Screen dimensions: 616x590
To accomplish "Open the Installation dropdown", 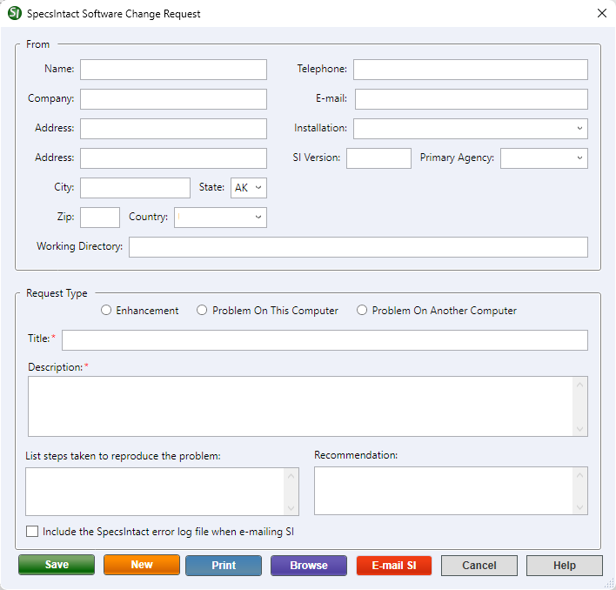I will [470, 129].
